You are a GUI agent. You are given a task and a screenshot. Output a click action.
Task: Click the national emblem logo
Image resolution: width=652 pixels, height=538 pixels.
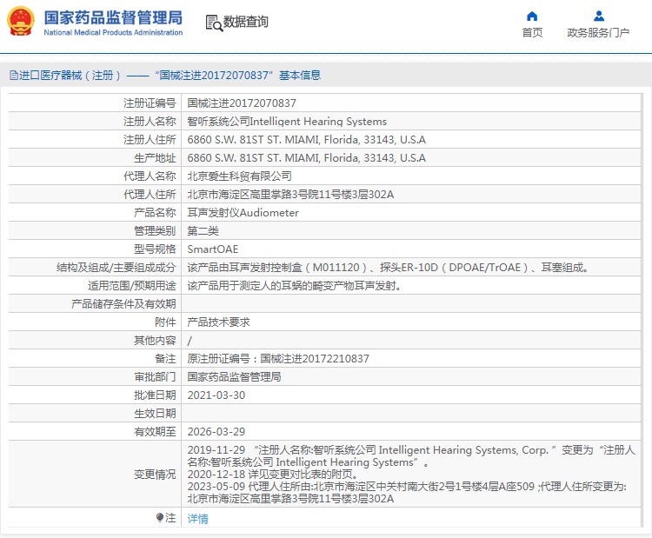21,23
